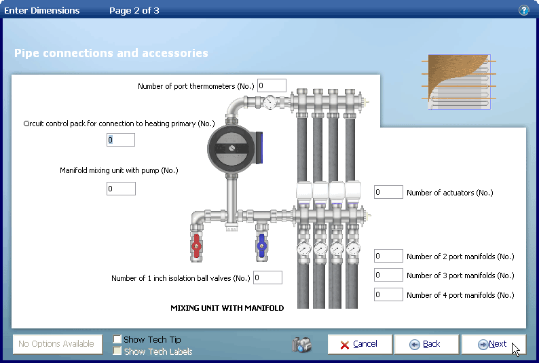This screenshot has height=363, width=539.
Task: Enable the Show Tech Tip checkbox
Action: [x=117, y=339]
